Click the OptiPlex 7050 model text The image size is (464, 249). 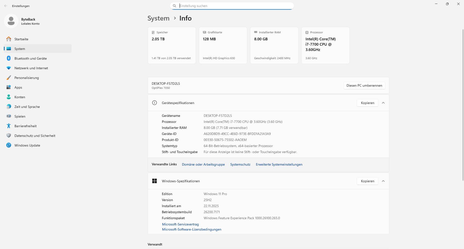161,88
